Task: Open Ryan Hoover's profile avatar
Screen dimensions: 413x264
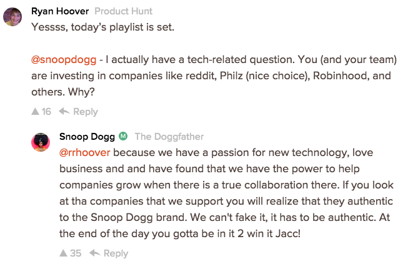Action: tap(12, 17)
